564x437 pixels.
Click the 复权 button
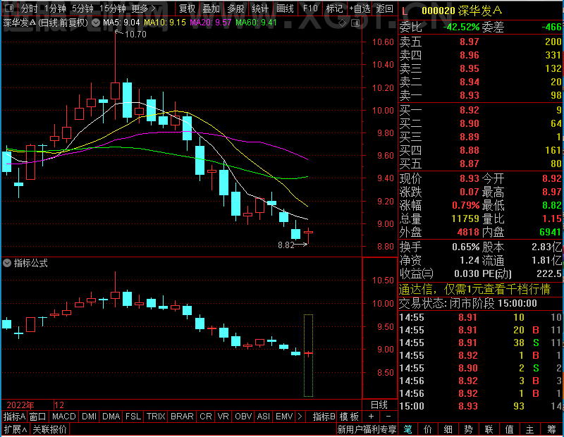[x=187, y=8]
